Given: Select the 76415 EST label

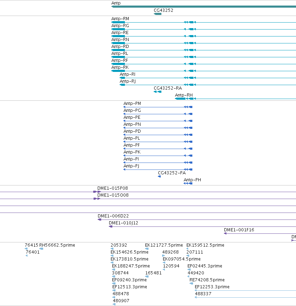Looking at the screenshot, I should tap(31, 245).
